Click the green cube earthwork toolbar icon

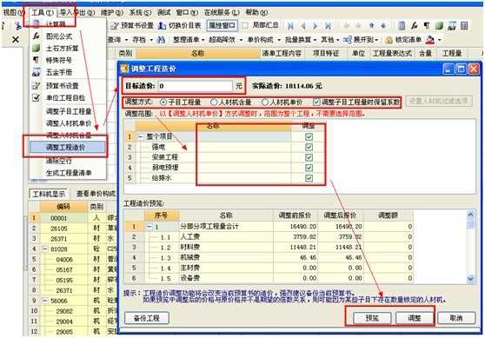coord(439,26)
